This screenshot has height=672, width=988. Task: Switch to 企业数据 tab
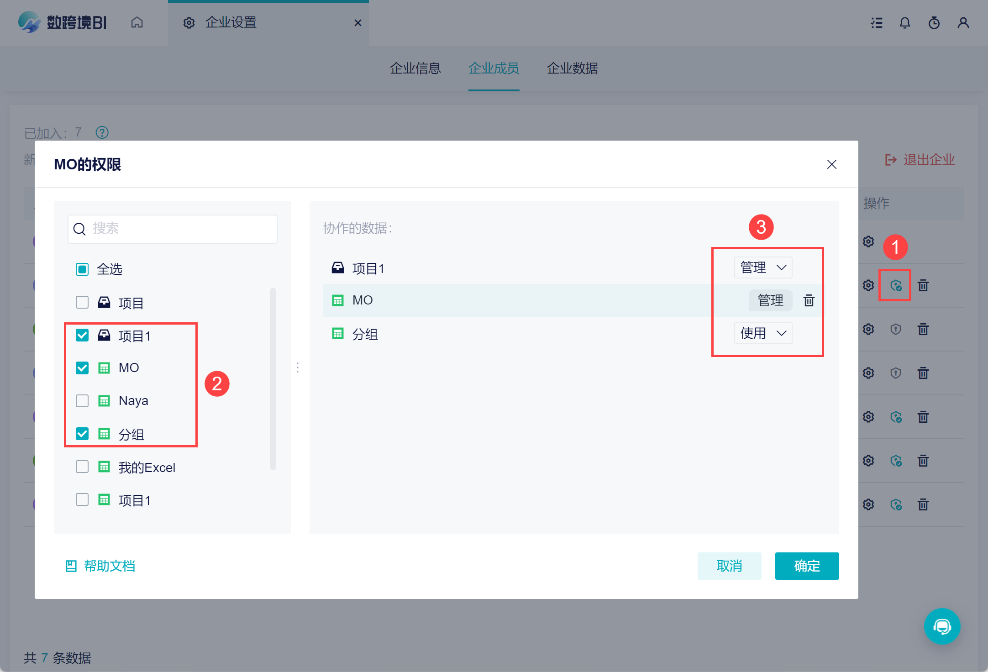click(x=572, y=68)
